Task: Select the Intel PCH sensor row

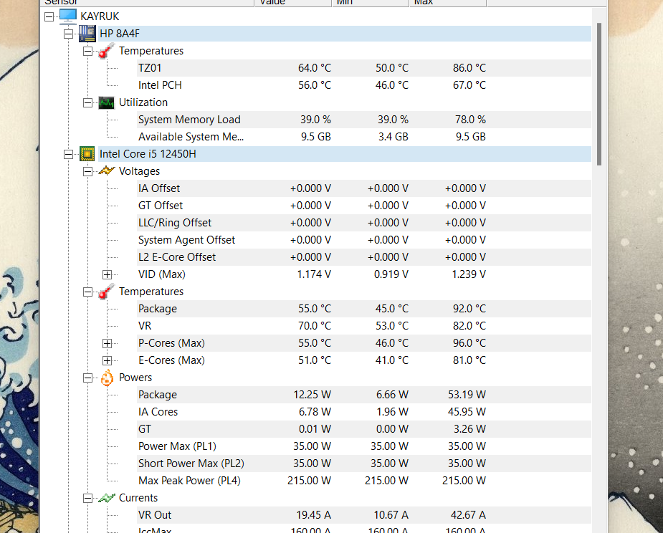Action: click(x=364, y=85)
